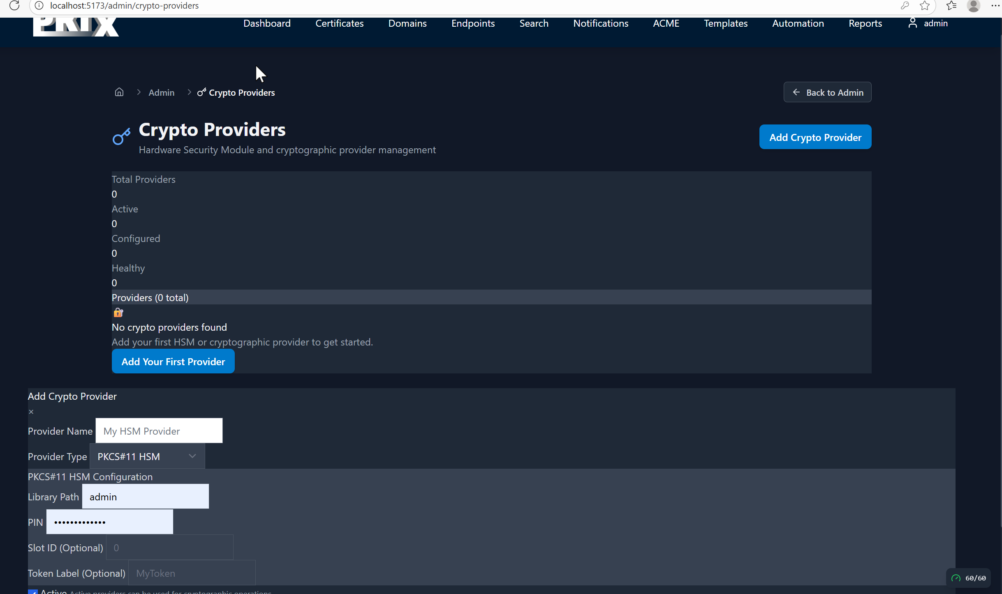This screenshot has height=594, width=1002.
Task: Click the site information icon beside URL
Action: click(39, 6)
